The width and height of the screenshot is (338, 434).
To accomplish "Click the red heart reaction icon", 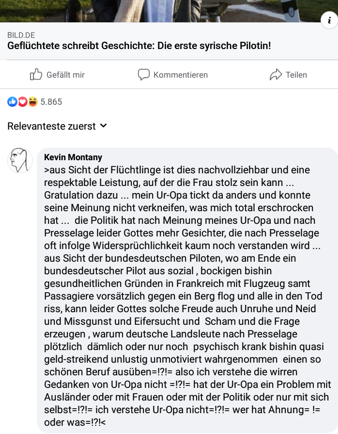I will coord(23,102).
